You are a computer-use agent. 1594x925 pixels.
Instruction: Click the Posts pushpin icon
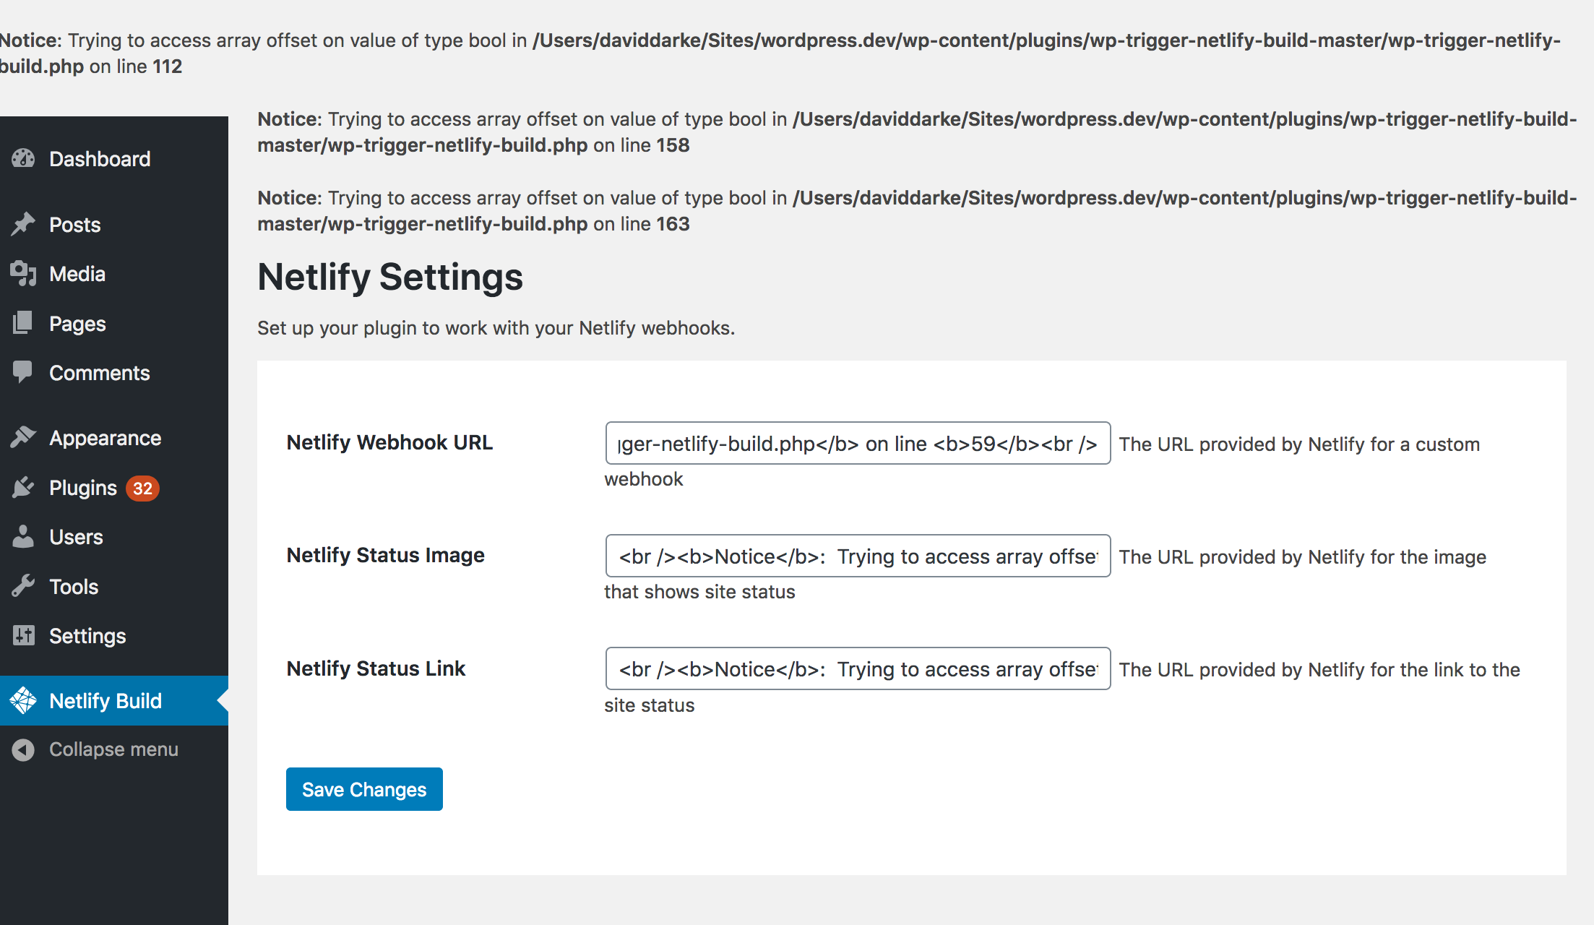(x=23, y=224)
